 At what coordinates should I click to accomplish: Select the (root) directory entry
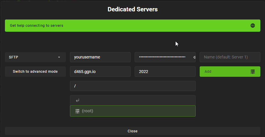(x=133, y=111)
